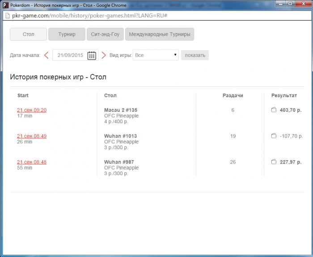This screenshot has height=257, width=313.
Task: Close the Chrome window
Action: pos(304,4)
